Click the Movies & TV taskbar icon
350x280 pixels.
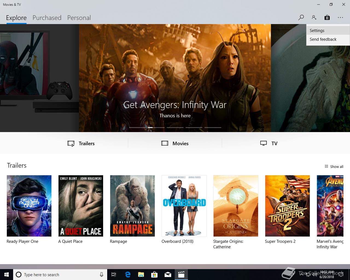pyautogui.click(x=181, y=275)
